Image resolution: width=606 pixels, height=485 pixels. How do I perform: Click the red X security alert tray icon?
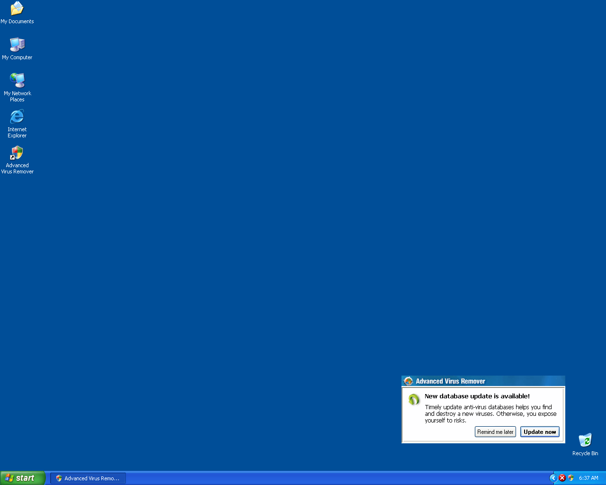(x=562, y=478)
